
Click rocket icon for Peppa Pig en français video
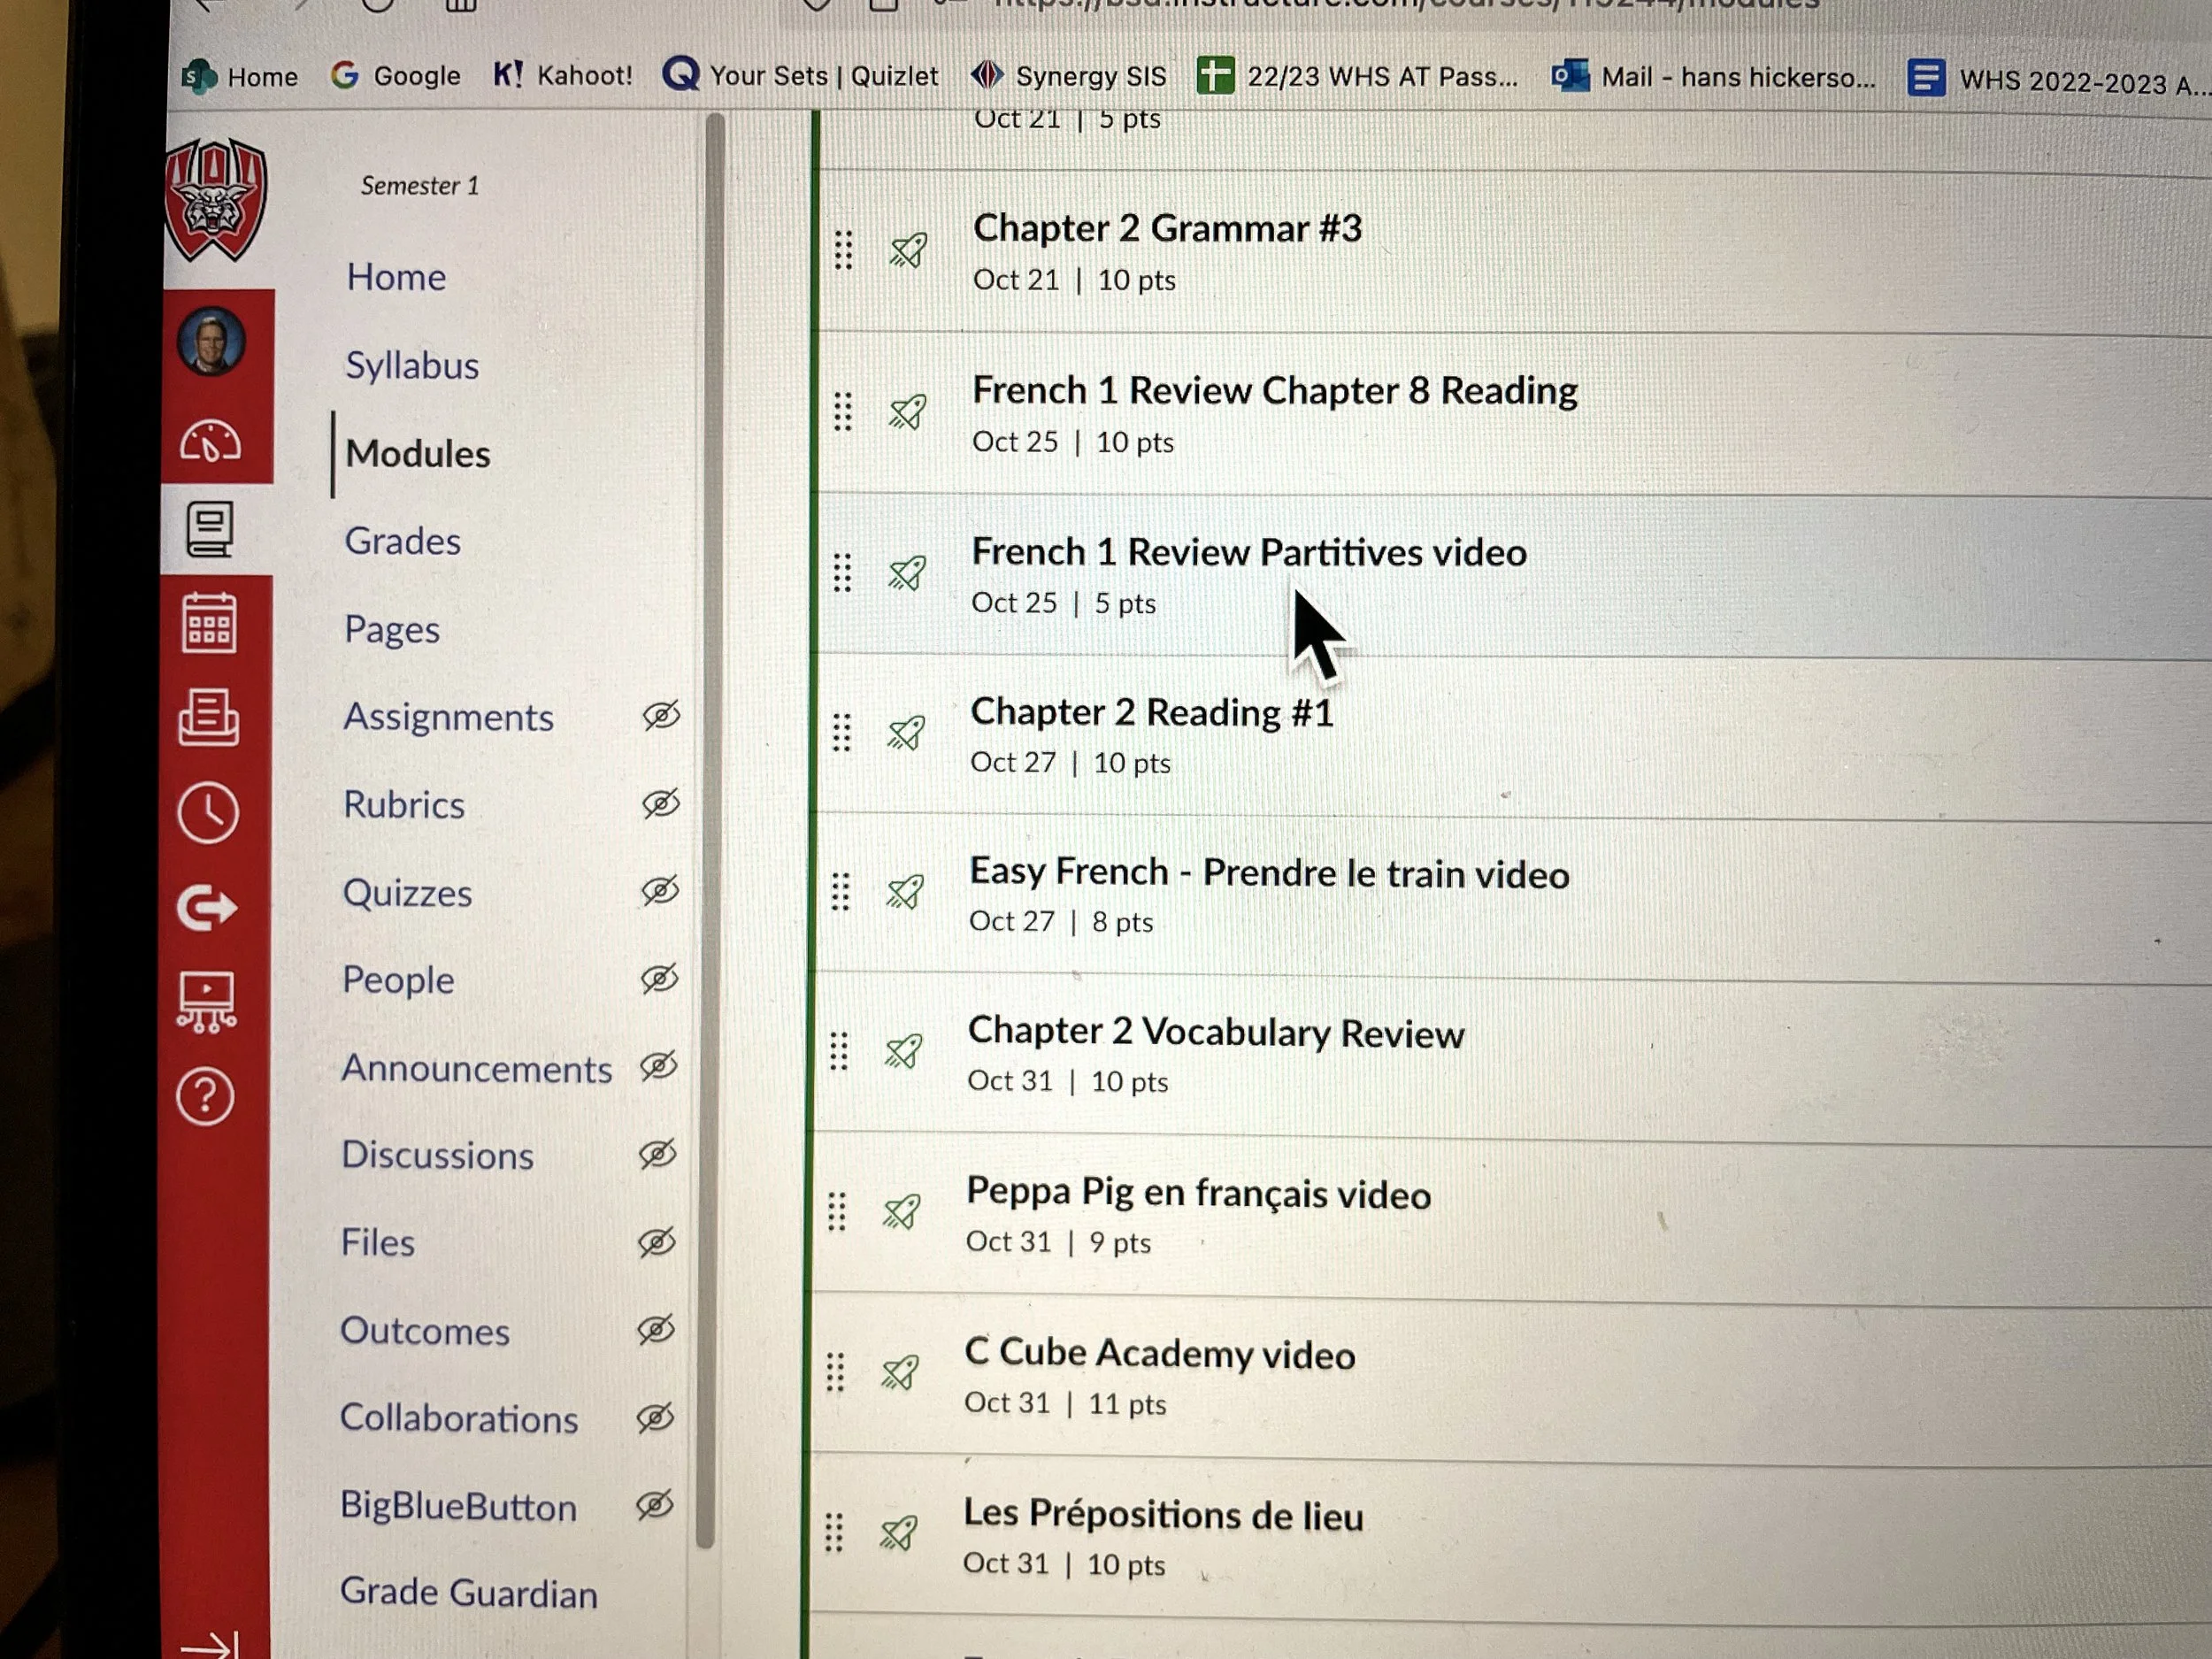[x=902, y=1212]
